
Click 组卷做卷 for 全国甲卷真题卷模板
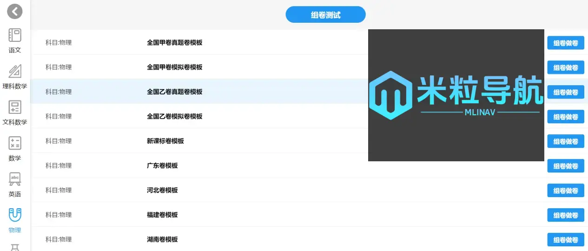[x=566, y=43]
